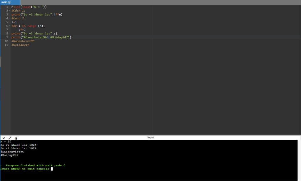This screenshot has width=301, height=181.
Task: Switch to the main.py tab
Action: point(6,2)
